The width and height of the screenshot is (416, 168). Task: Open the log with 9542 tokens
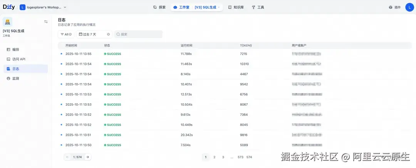pyautogui.click(x=235, y=84)
